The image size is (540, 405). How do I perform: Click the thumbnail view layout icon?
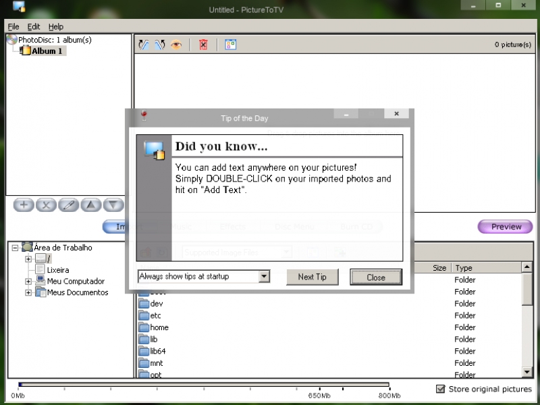coord(231,45)
